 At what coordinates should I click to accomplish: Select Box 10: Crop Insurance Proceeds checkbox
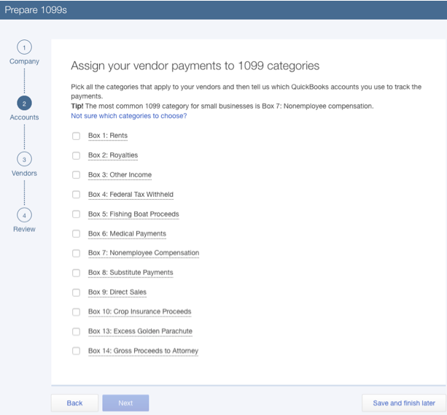coord(77,312)
